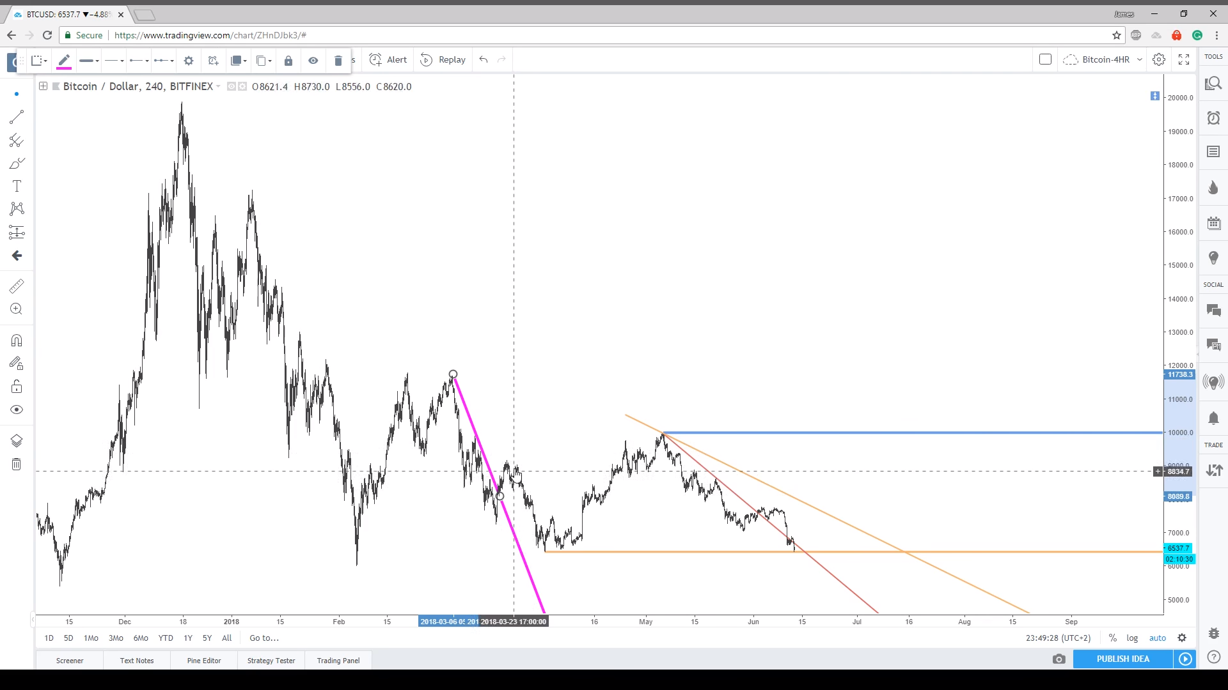Activate the zoom-in magnifier tool
Viewport: 1228px width, 690px height.
(x=17, y=309)
